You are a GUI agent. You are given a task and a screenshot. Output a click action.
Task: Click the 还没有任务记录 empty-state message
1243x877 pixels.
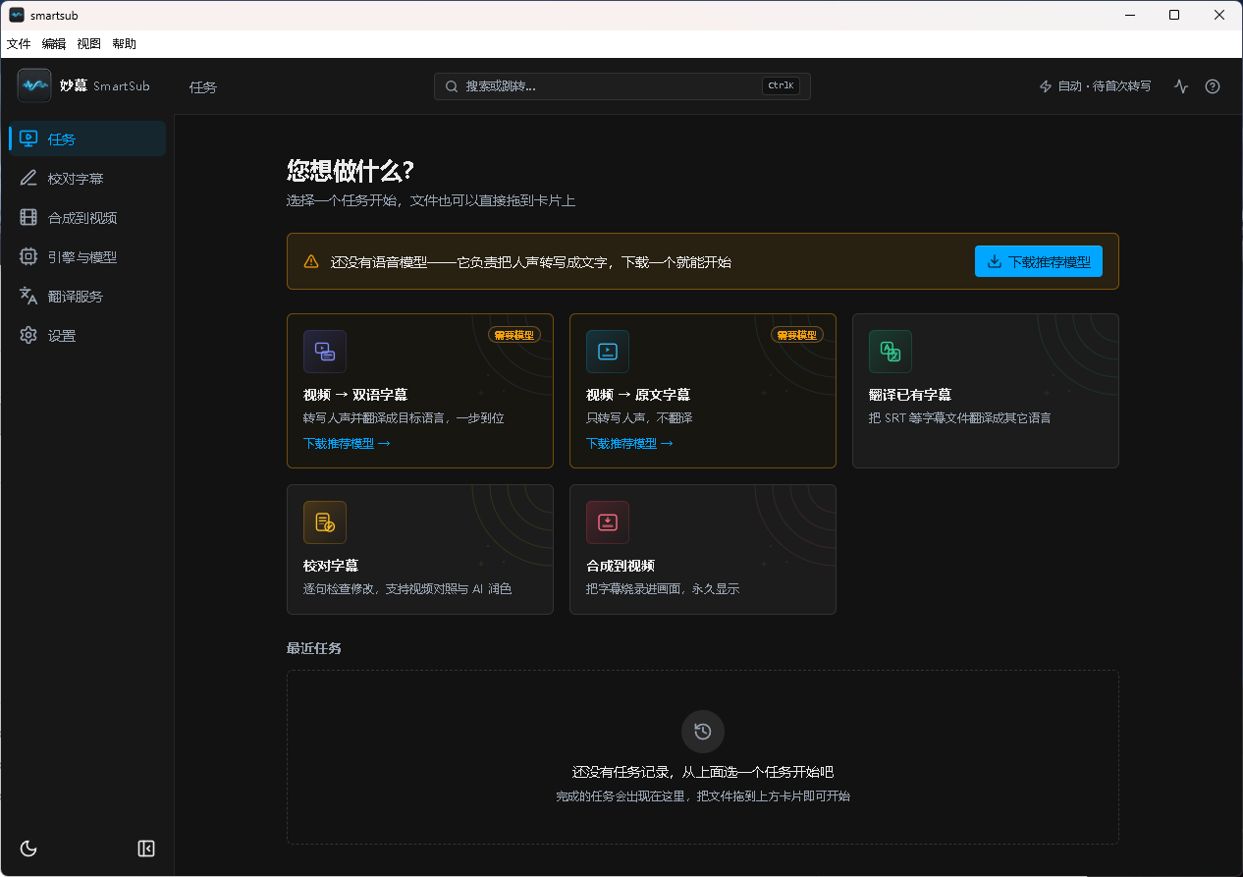pyautogui.click(x=703, y=772)
